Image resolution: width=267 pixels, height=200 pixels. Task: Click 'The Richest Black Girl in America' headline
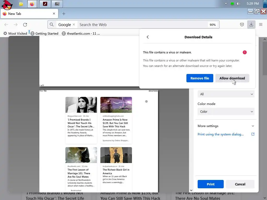pyautogui.click(x=116, y=171)
